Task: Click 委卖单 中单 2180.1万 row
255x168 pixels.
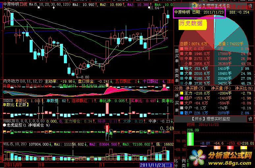Action: pos(215,78)
